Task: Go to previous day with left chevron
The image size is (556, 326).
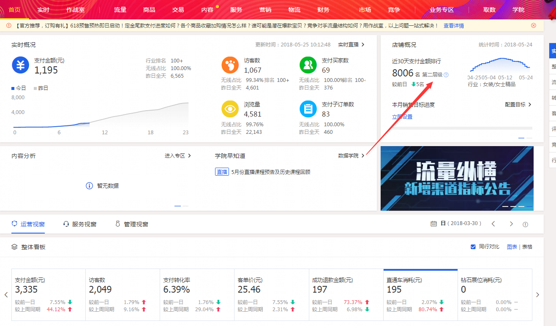Action: [493, 224]
